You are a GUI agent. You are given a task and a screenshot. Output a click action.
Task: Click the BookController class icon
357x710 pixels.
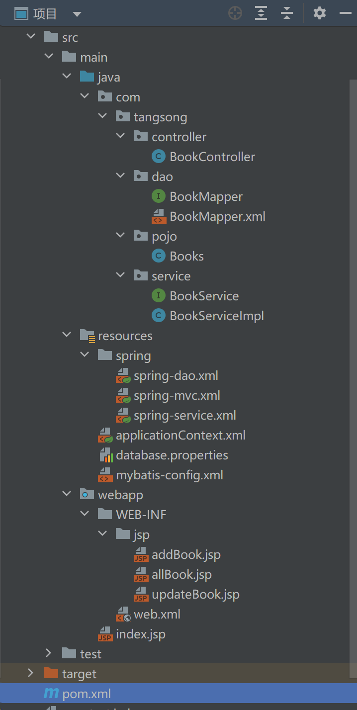(158, 157)
